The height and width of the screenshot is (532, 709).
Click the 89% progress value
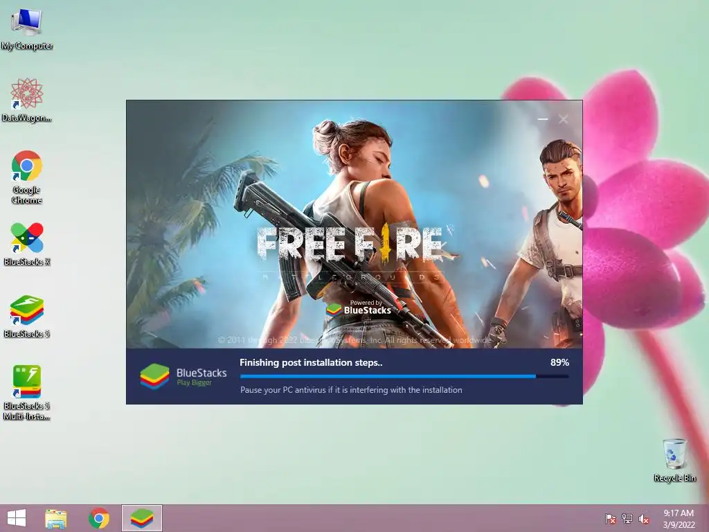(x=559, y=362)
